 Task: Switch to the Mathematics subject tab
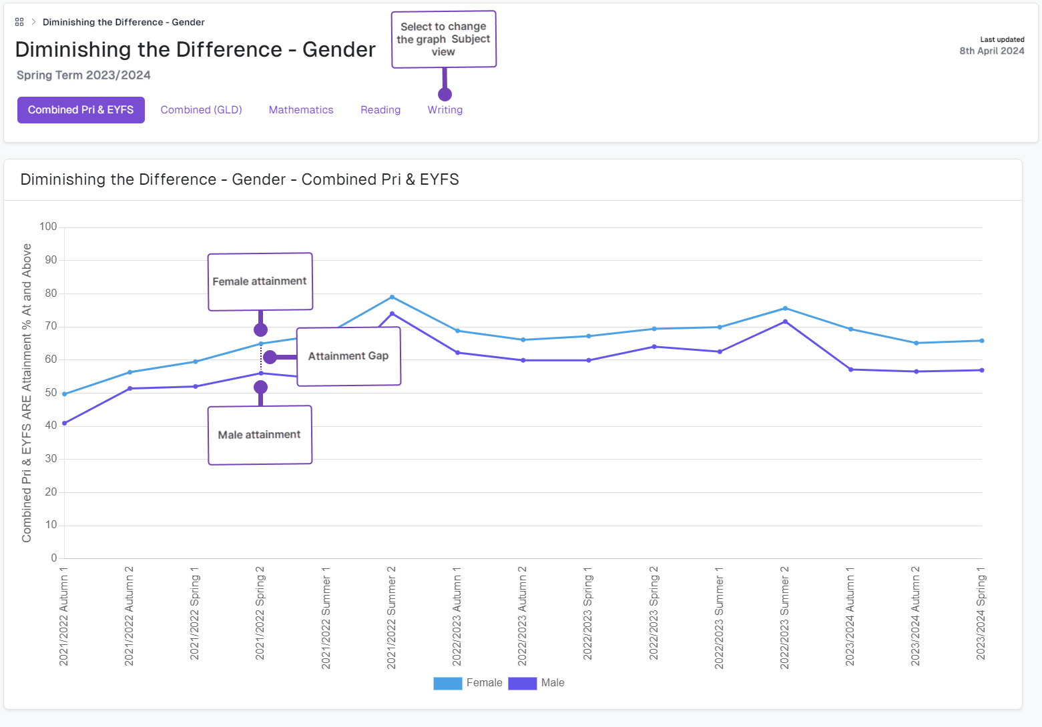pos(300,110)
